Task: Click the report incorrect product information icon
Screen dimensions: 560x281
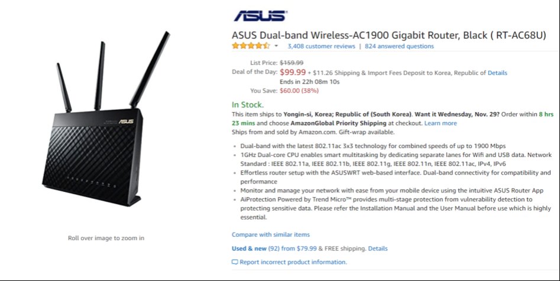Action: pyautogui.click(x=235, y=262)
